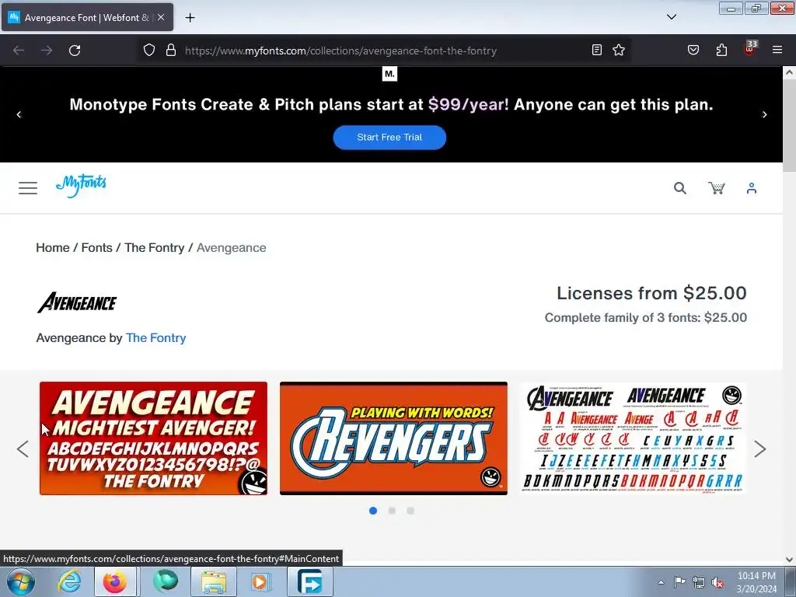Screen dimensions: 796x597
Task: Click the scrollbar up arrow
Action: pyautogui.click(x=790, y=72)
